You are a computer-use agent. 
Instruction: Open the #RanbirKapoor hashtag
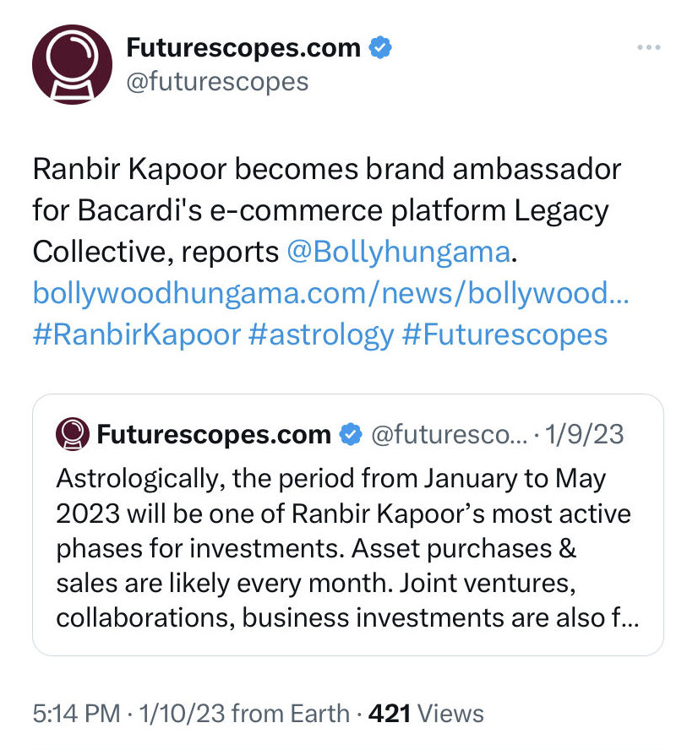coord(137,334)
